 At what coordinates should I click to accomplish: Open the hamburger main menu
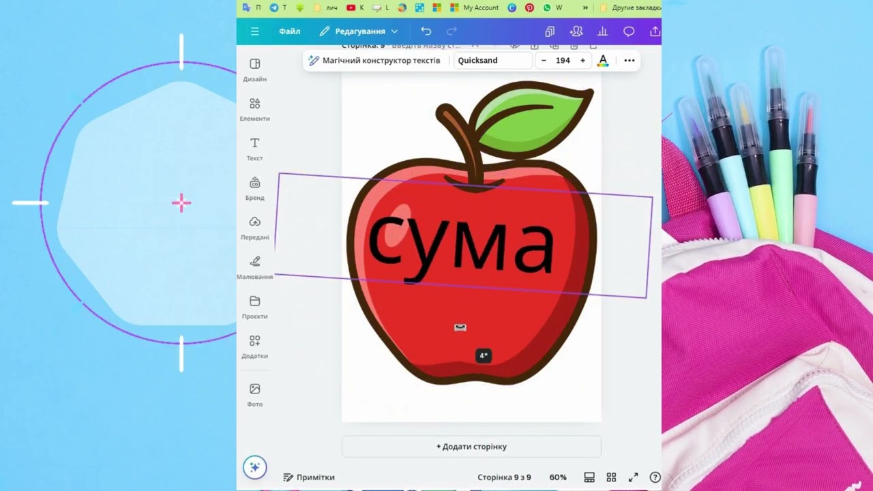tap(254, 31)
